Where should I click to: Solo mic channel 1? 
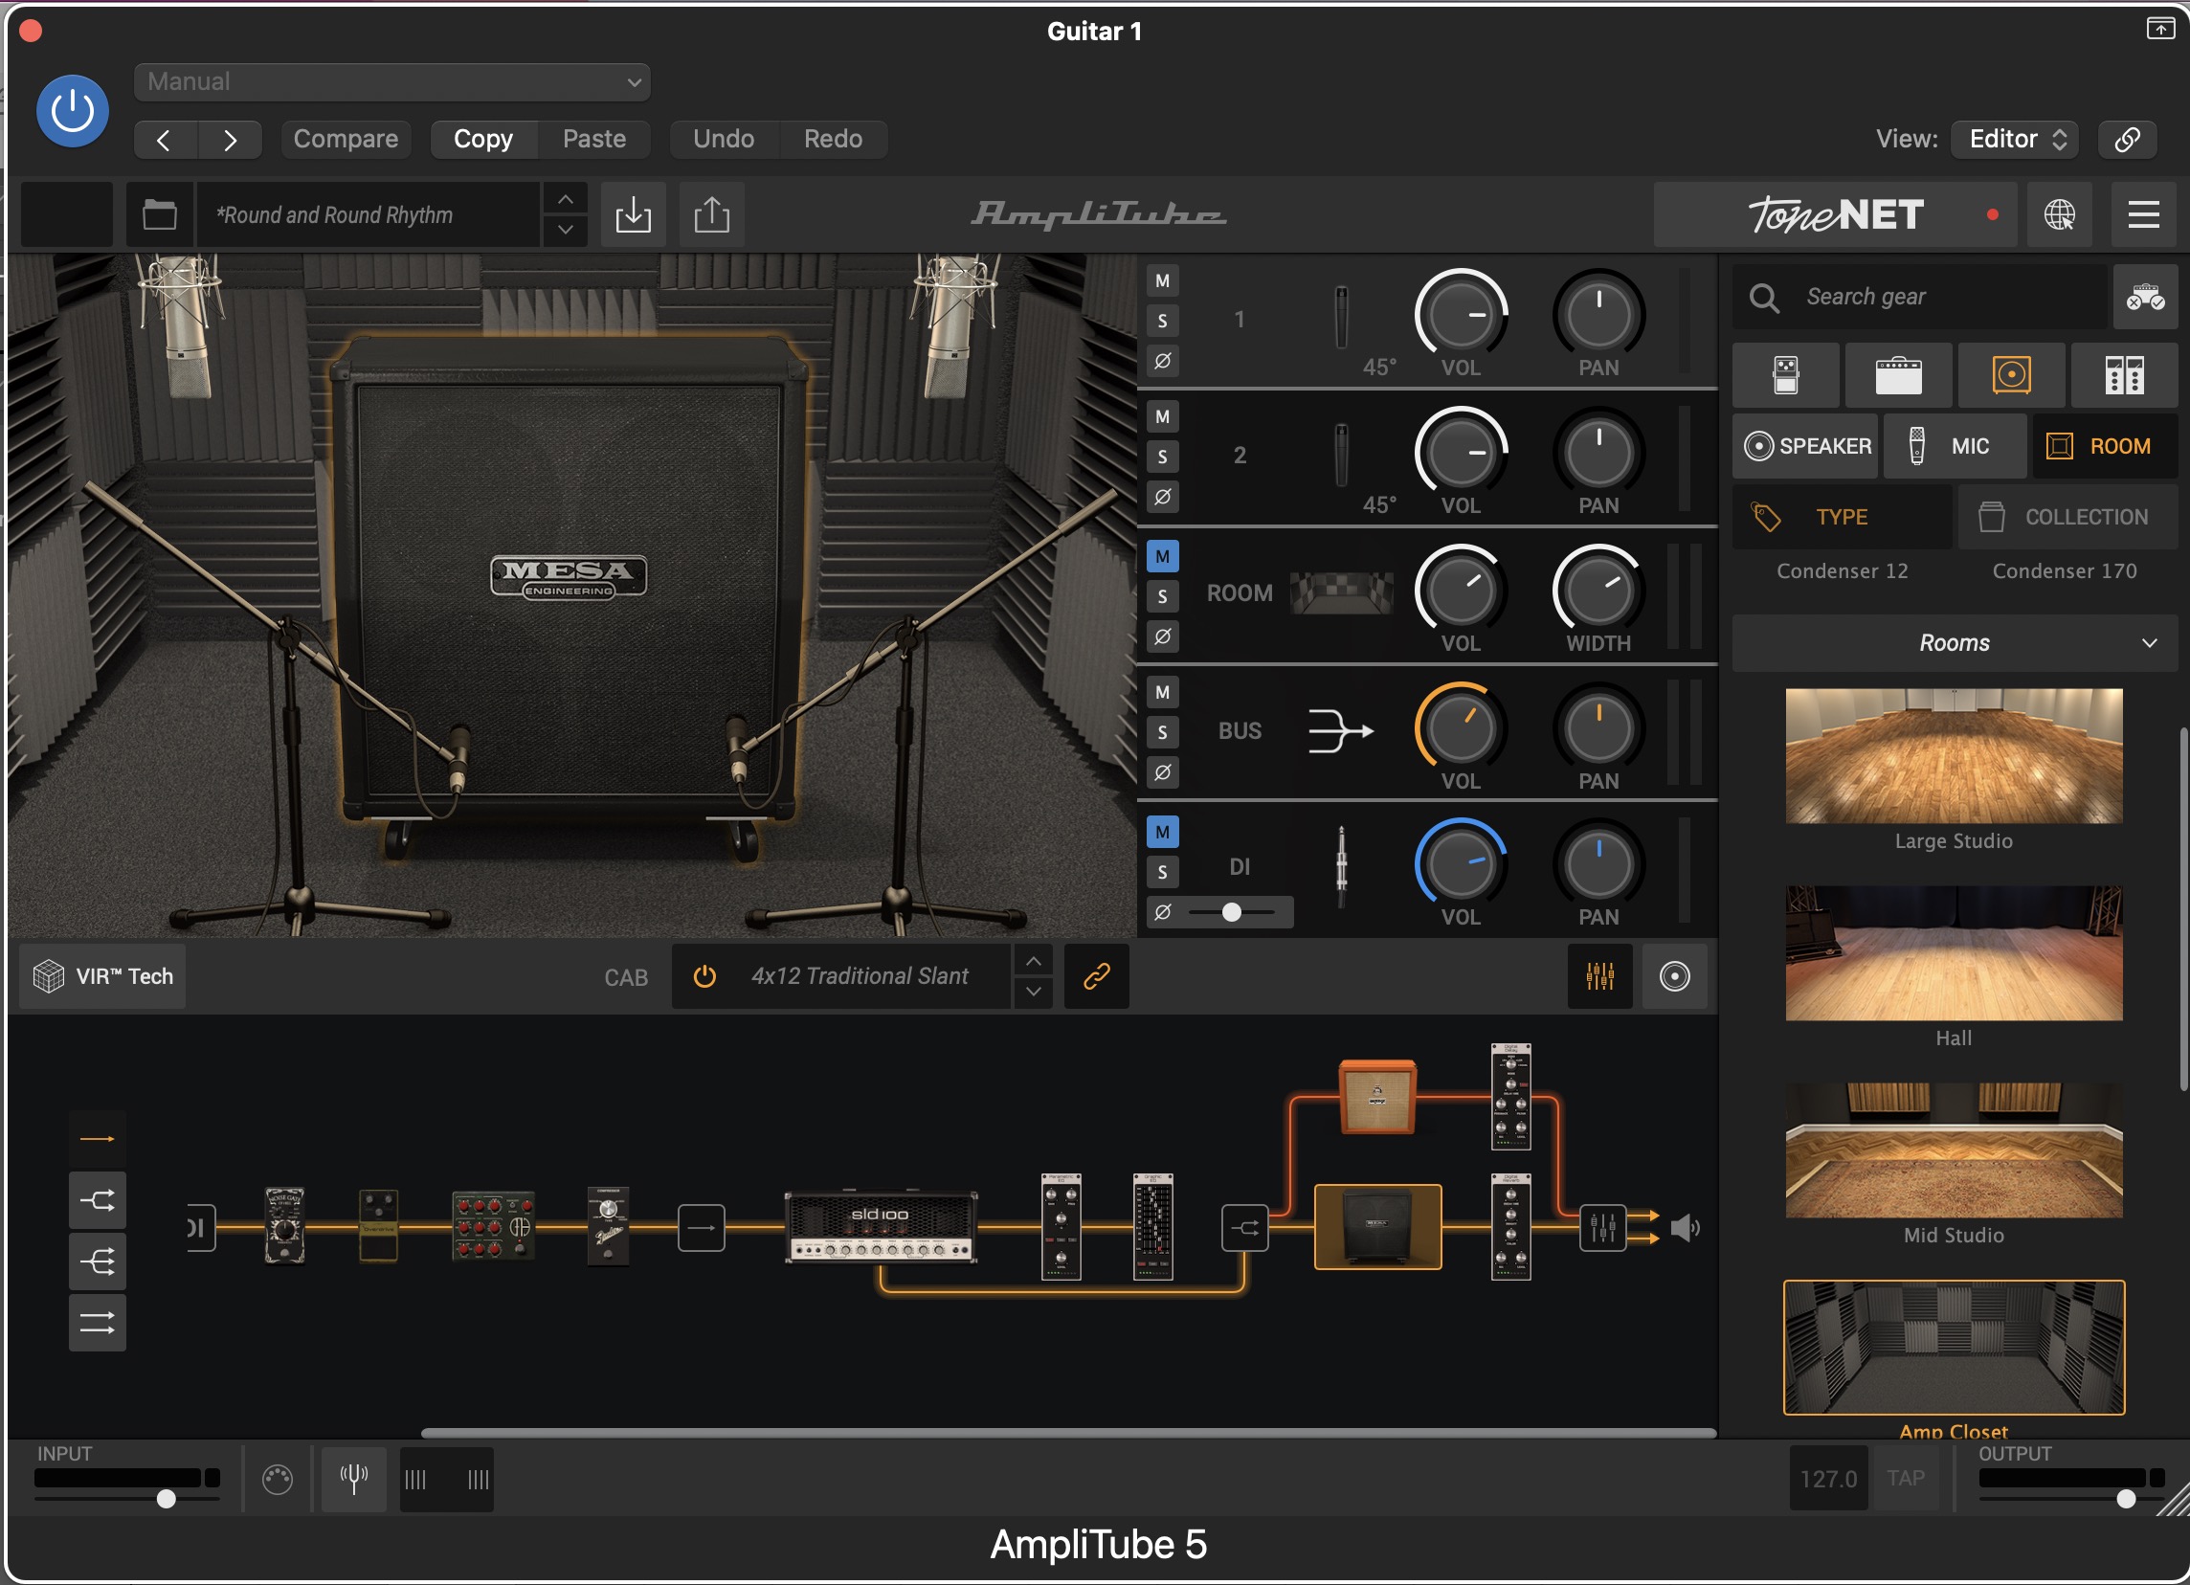1163,322
